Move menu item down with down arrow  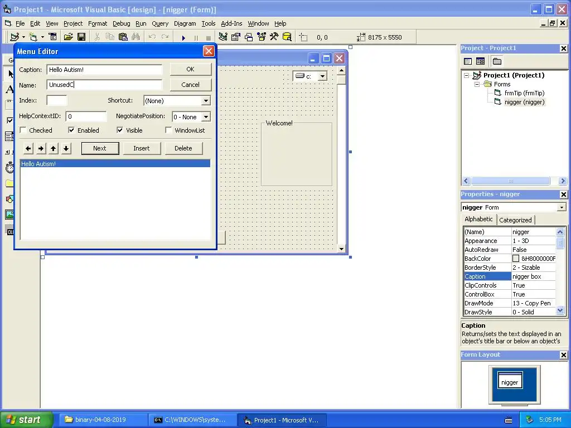pos(66,148)
